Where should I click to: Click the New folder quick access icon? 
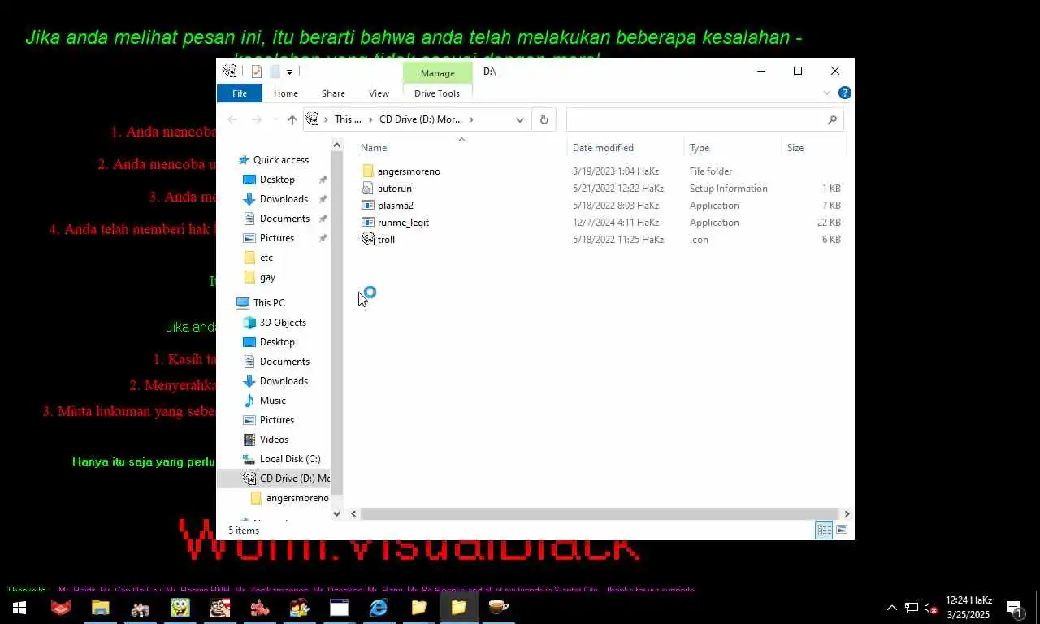[x=275, y=71]
